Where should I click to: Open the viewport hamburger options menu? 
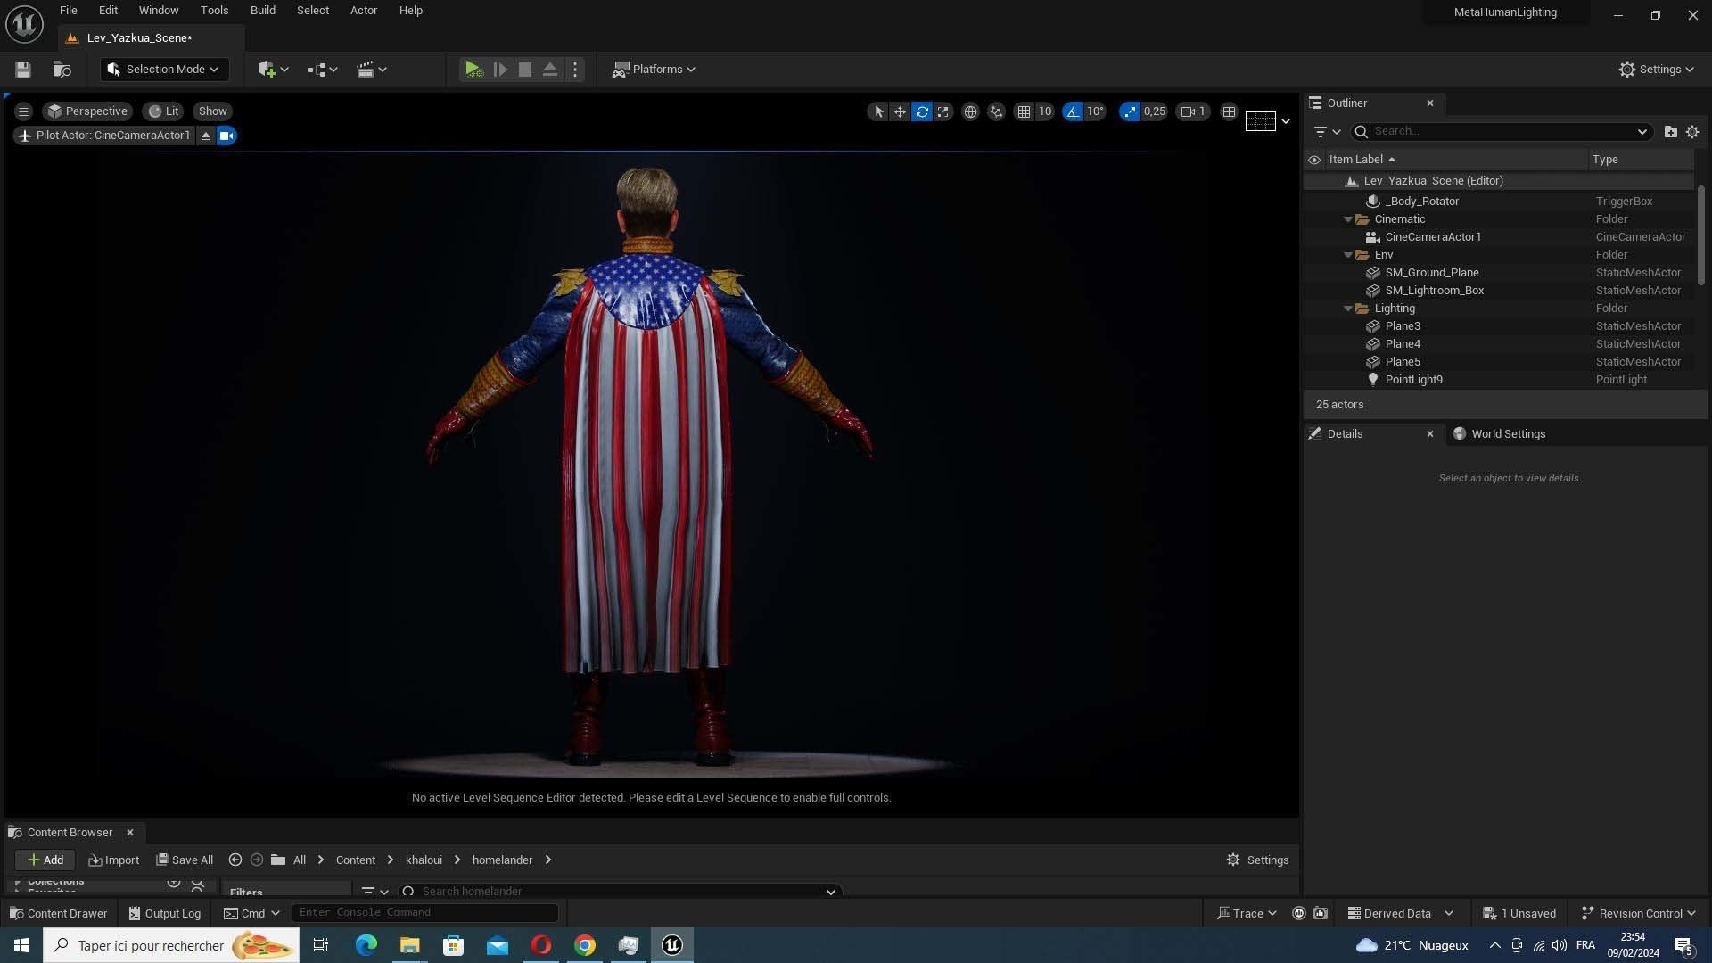point(24,111)
